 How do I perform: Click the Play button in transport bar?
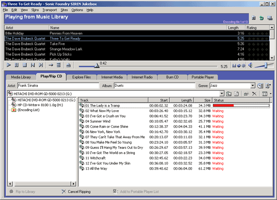point(8,65)
